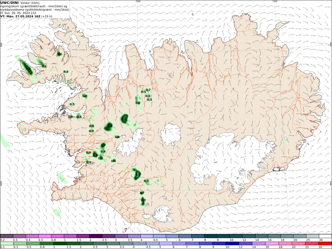Image resolution: width=332 pixels, height=249 pixels.
Task: Select the palest green 0.1 swatch in lower legend
Action: tap(7, 244)
